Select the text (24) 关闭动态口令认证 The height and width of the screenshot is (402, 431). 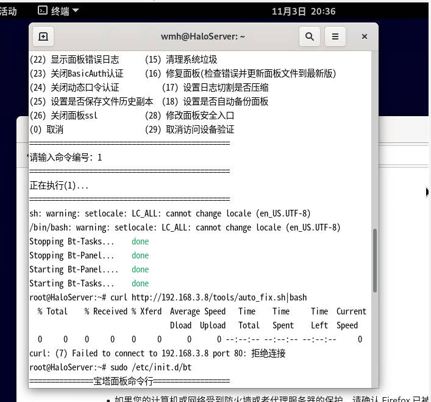(x=74, y=88)
